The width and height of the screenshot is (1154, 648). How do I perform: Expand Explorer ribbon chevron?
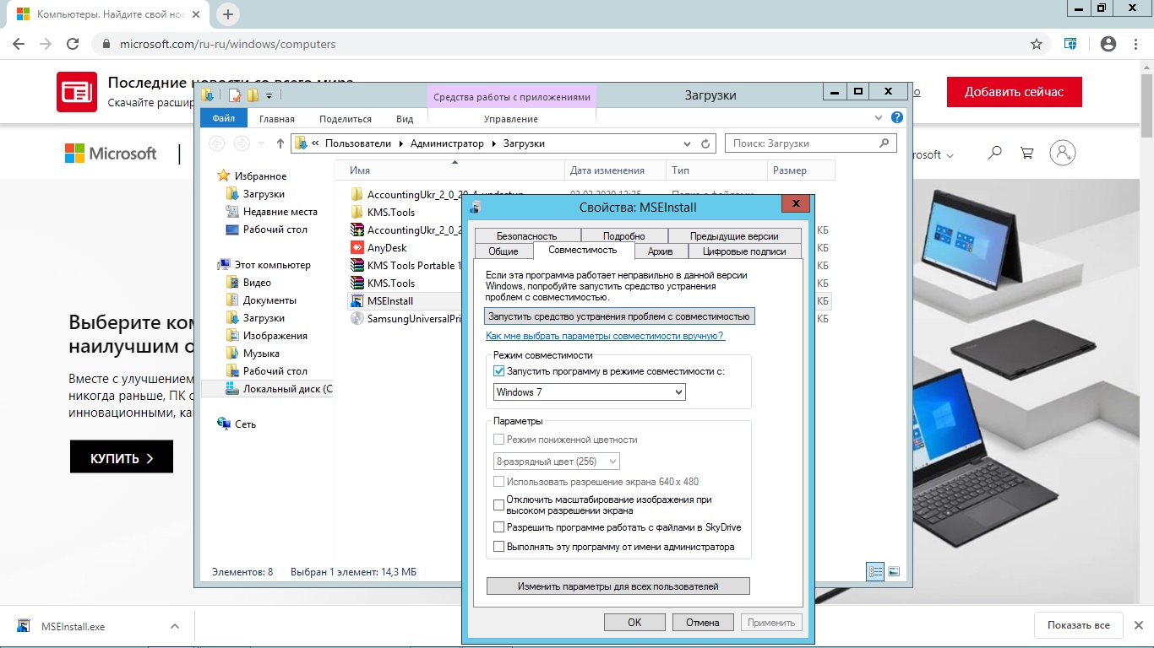click(879, 118)
